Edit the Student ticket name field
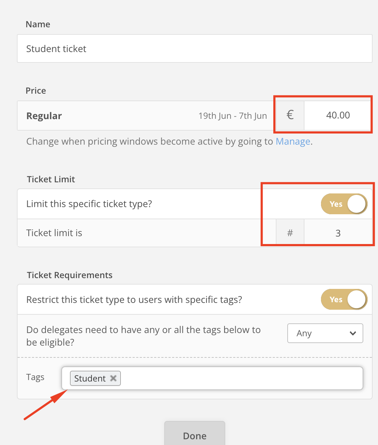 (x=195, y=48)
